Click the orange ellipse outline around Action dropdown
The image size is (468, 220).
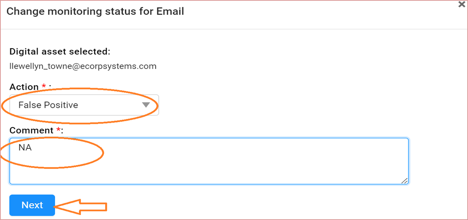(x=80, y=89)
